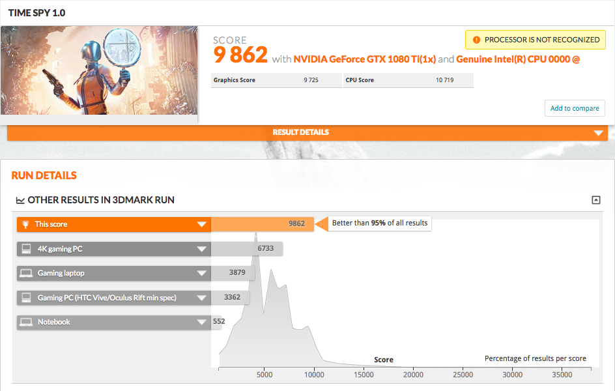Click the 35000 tick label on the score axis
Screen dimensions: 615x391
(x=562, y=375)
